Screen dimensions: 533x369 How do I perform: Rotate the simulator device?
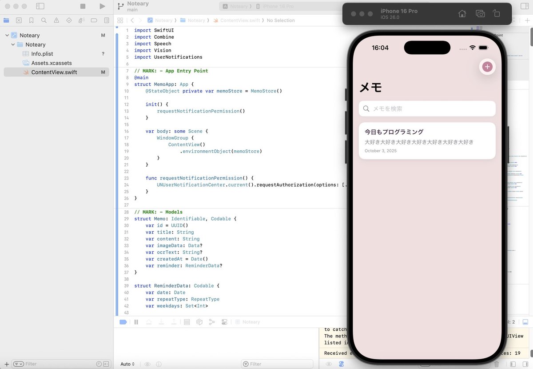pos(497,14)
